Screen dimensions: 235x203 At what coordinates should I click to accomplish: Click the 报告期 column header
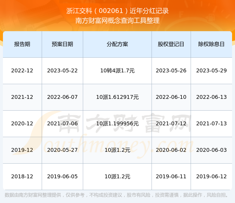click(22, 44)
